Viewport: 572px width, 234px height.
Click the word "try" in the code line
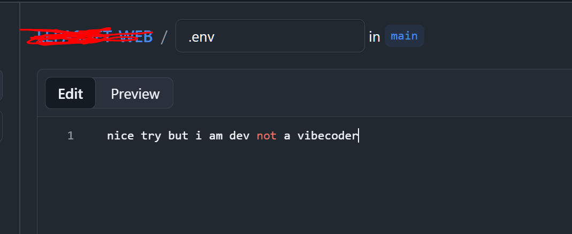pyautogui.click(x=151, y=136)
